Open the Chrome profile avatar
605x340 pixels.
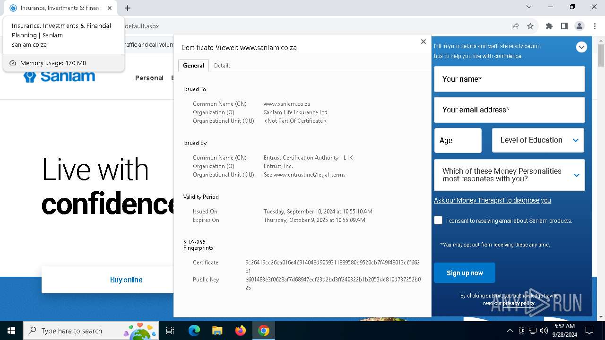tap(579, 26)
